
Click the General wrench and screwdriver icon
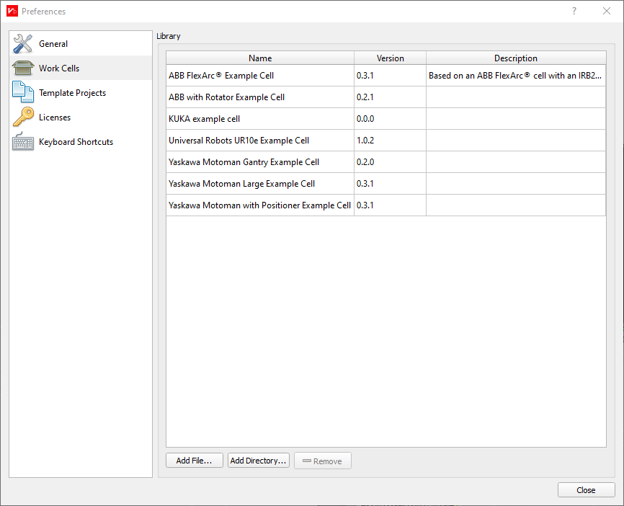22,44
